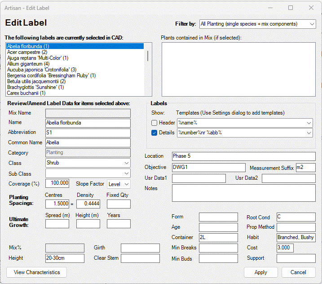Expand the Slope Factor dropdown

(x=119, y=184)
